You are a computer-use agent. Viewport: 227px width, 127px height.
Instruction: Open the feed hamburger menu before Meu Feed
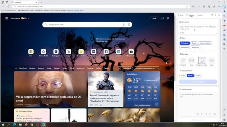[16, 68]
